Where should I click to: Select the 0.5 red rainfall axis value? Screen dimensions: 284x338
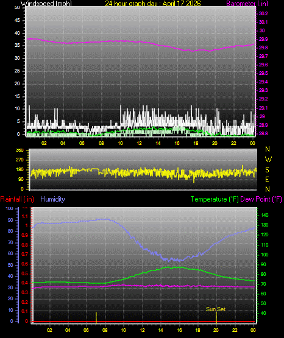[25, 273]
